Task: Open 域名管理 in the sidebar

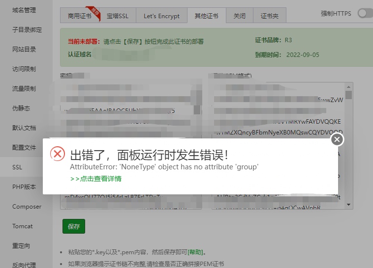Action: 24,10
